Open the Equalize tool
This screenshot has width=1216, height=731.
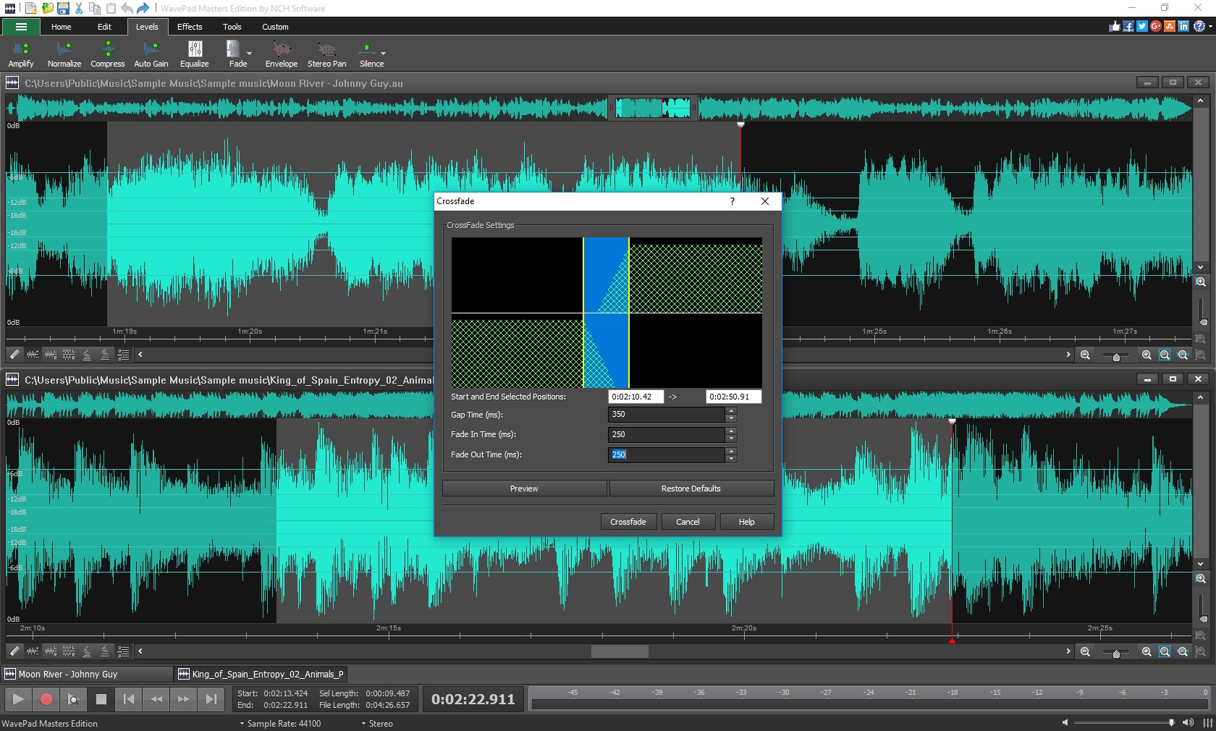pos(194,54)
